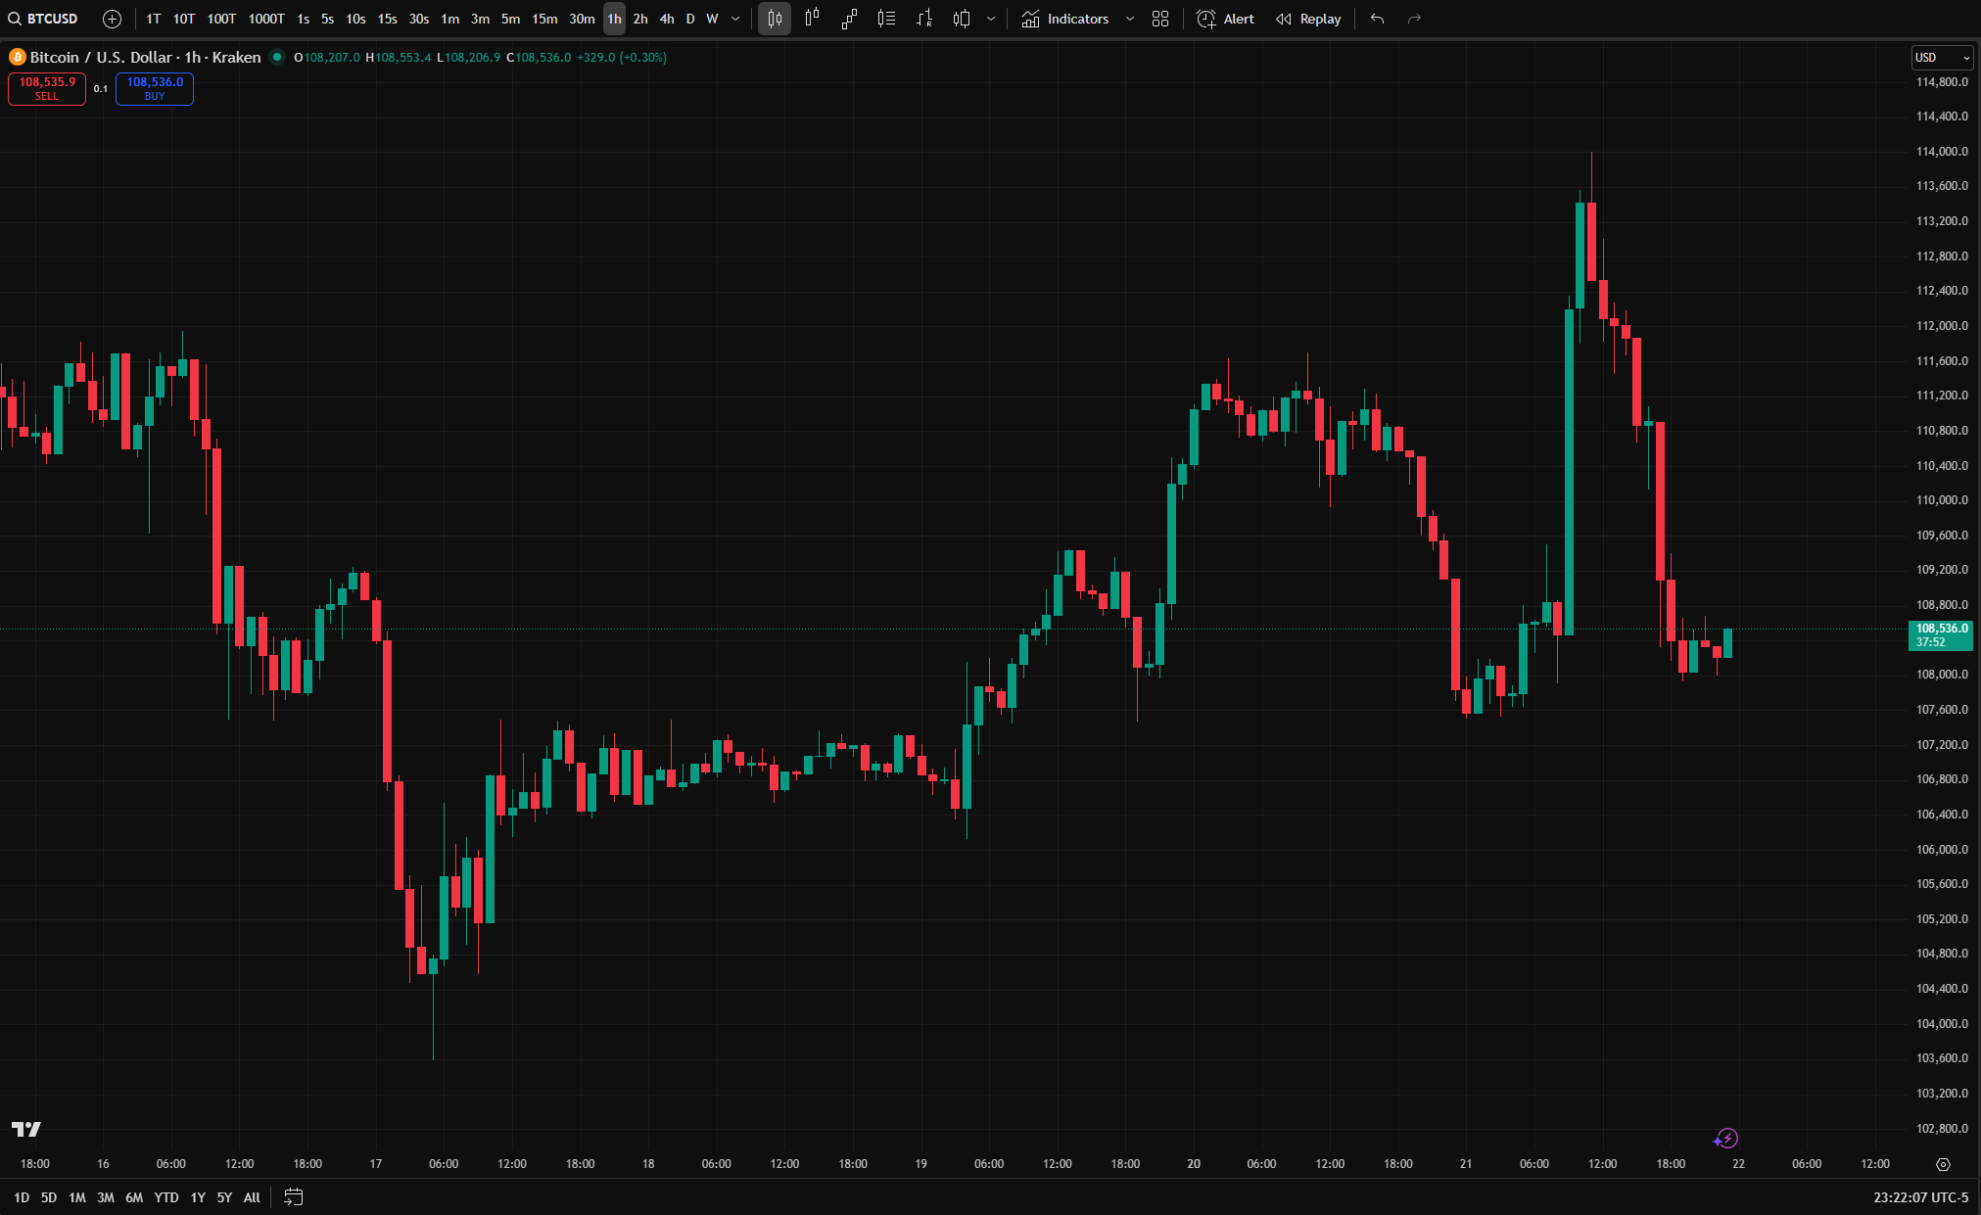Open the USD currency dropdown
Image resolution: width=1981 pixels, height=1215 pixels.
pos(1942,58)
